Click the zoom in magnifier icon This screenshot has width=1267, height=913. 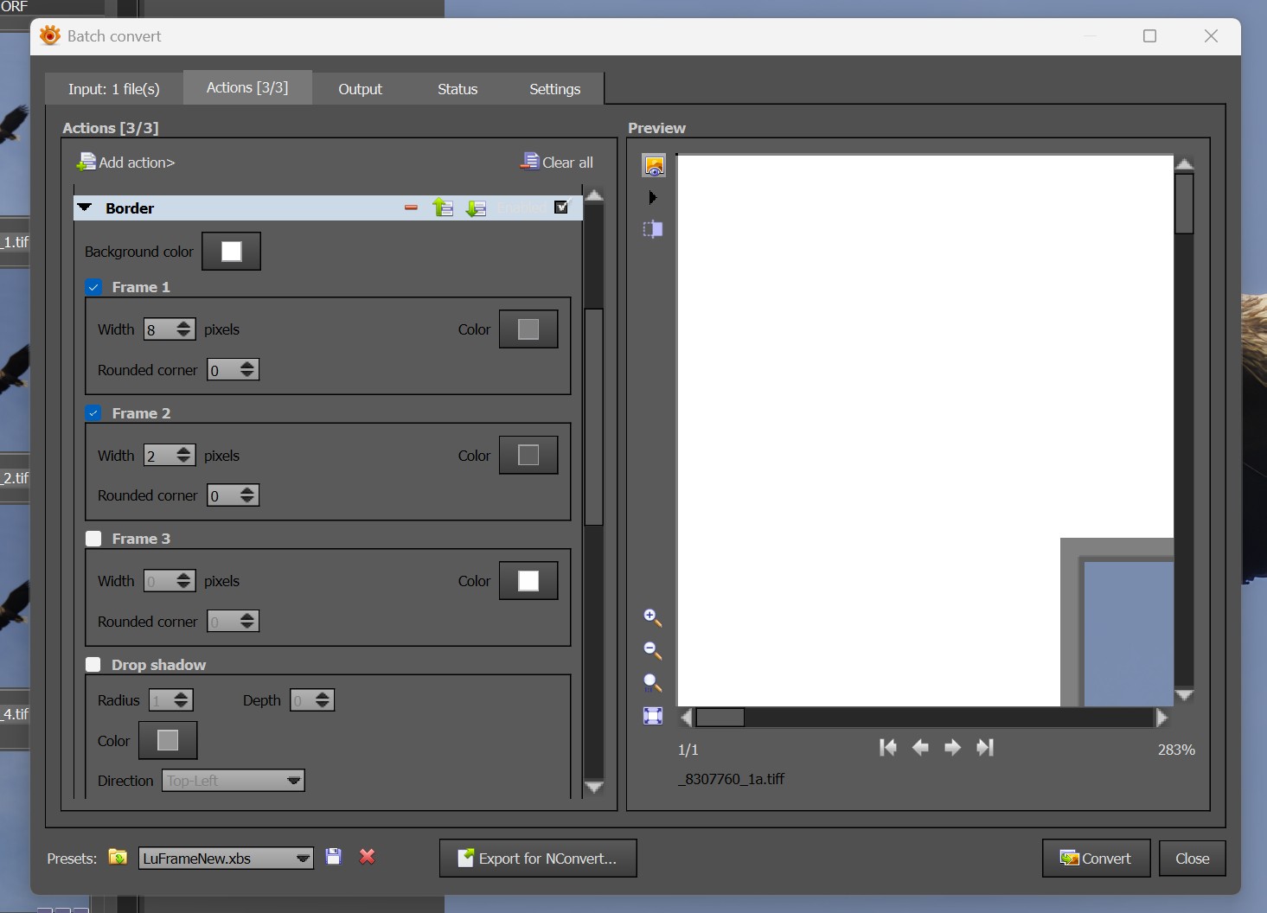click(652, 617)
